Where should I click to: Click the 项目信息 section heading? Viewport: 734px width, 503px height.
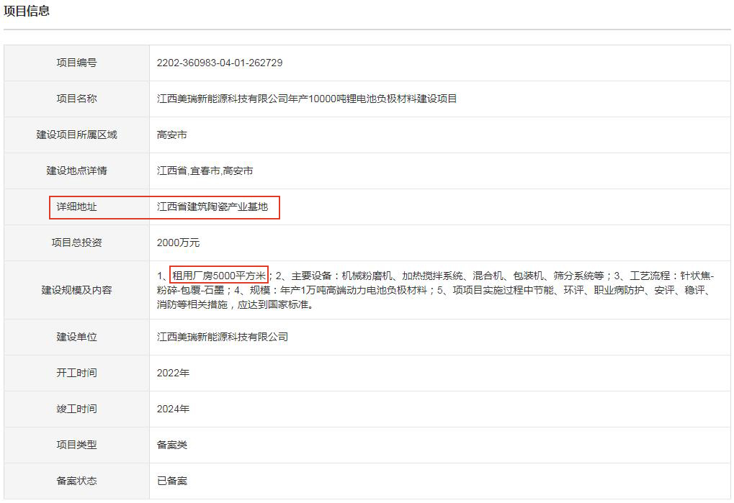pos(27,11)
